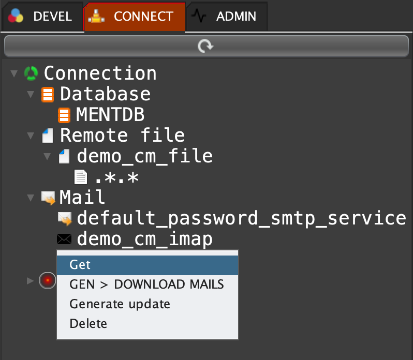413x360 pixels.
Task: Collapse the Remote file node
Action: (31, 136)
